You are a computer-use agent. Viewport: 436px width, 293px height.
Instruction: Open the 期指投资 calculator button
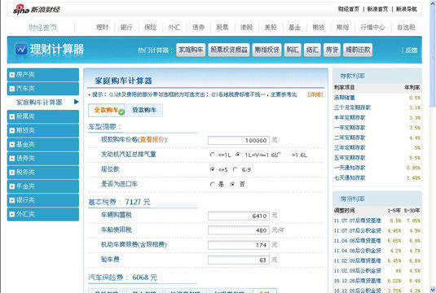coord(267,50)
